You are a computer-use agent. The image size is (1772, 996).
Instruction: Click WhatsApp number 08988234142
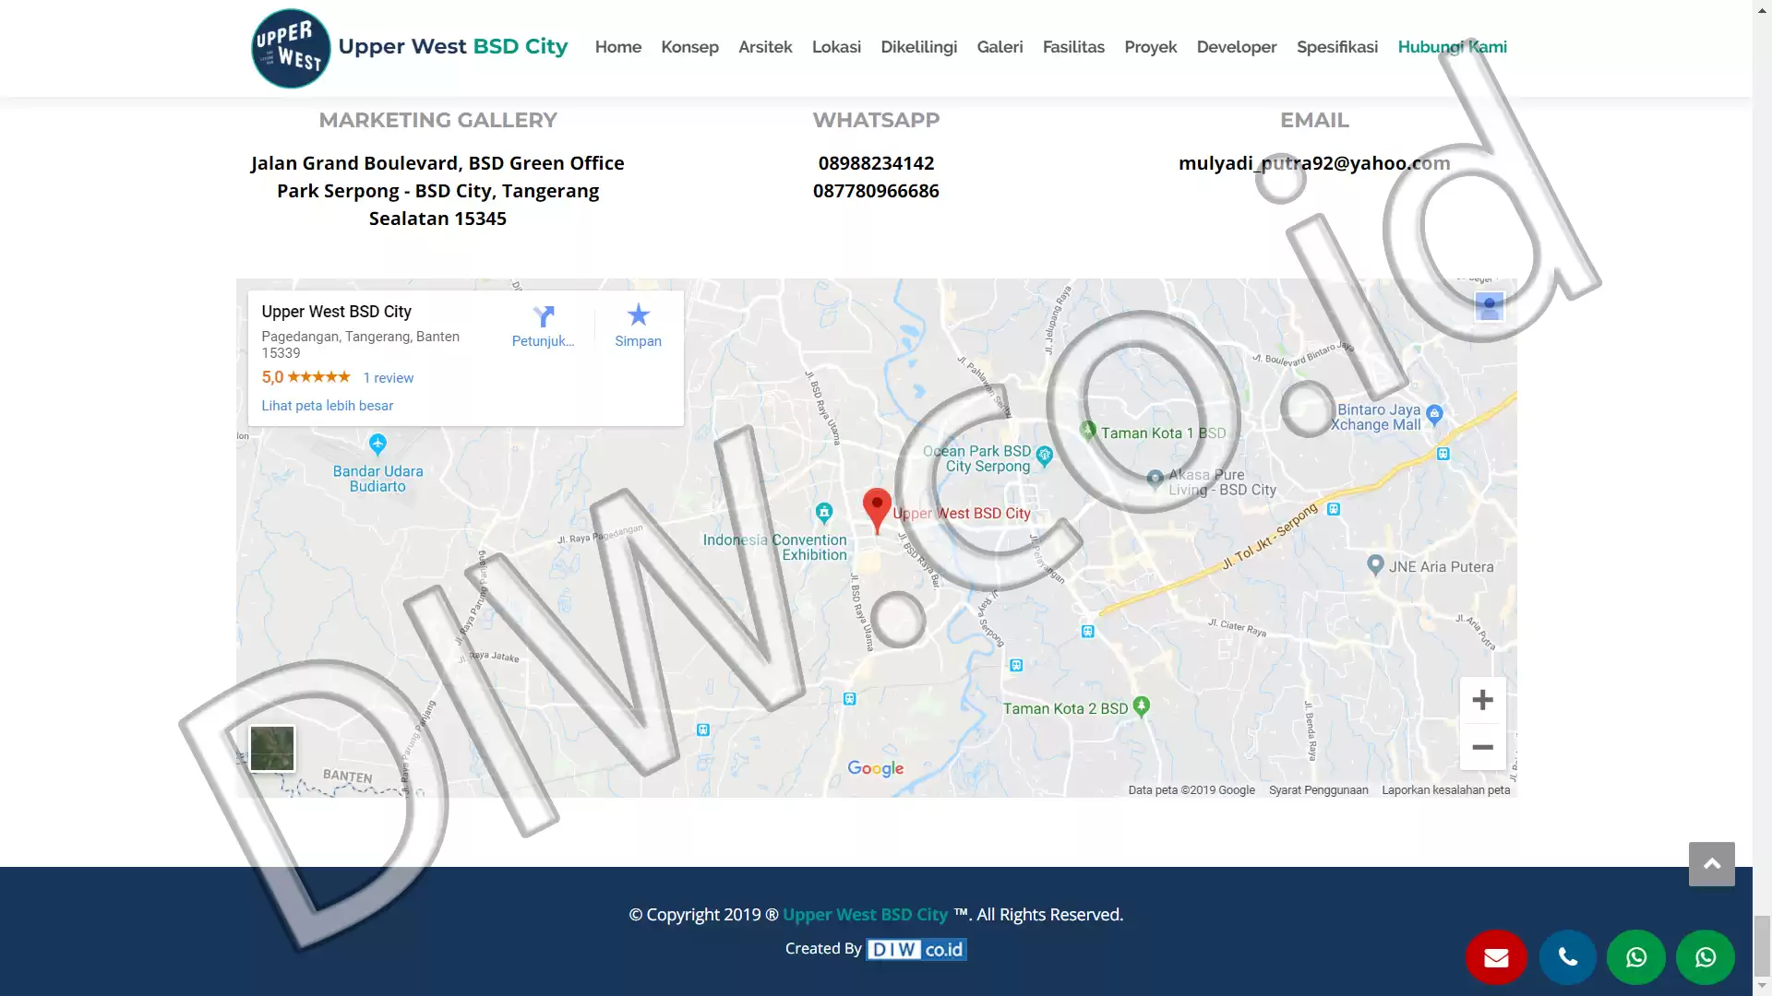pyautogui.click(x=876, y=163)
